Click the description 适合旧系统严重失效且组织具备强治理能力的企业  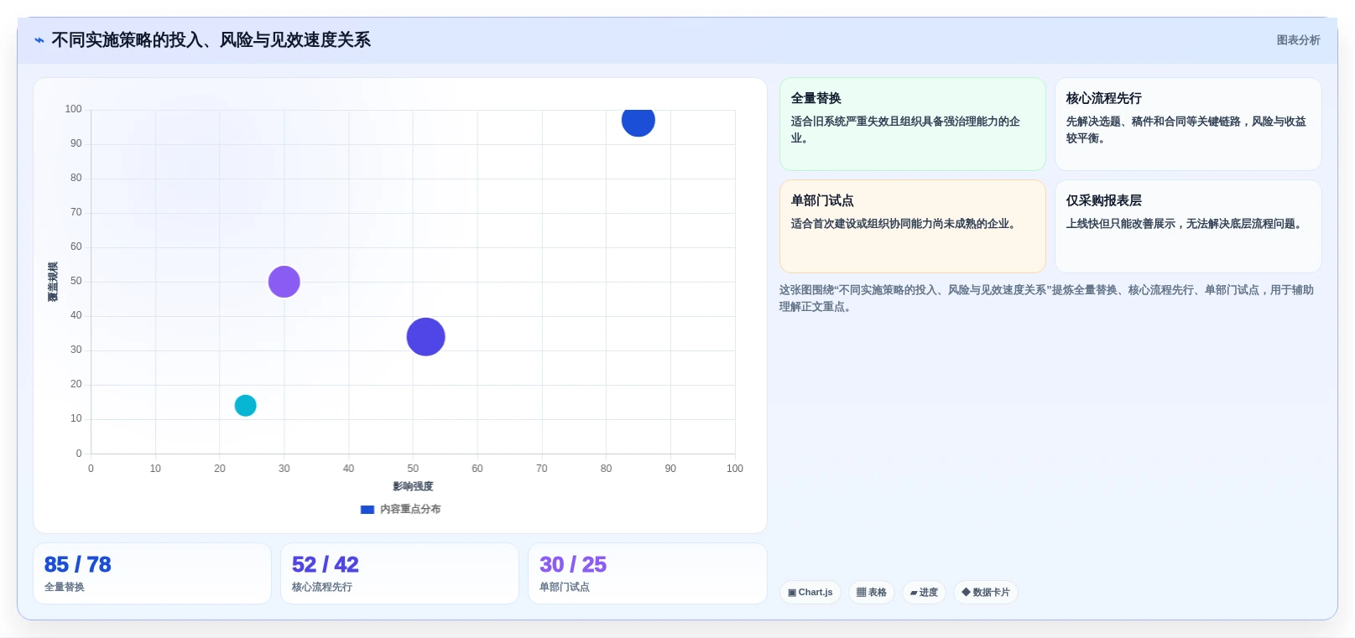click(905, 130)
